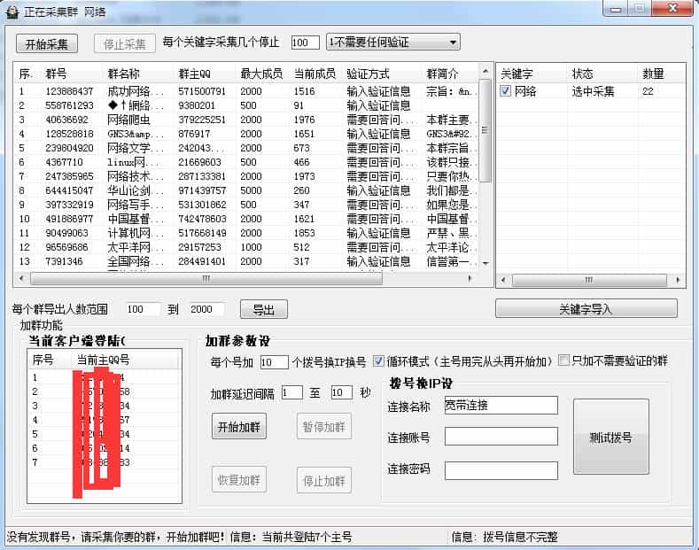The height and width of the screenshot is (550, 699).
Task: Select group row 4367710
Action: (246, 162)
